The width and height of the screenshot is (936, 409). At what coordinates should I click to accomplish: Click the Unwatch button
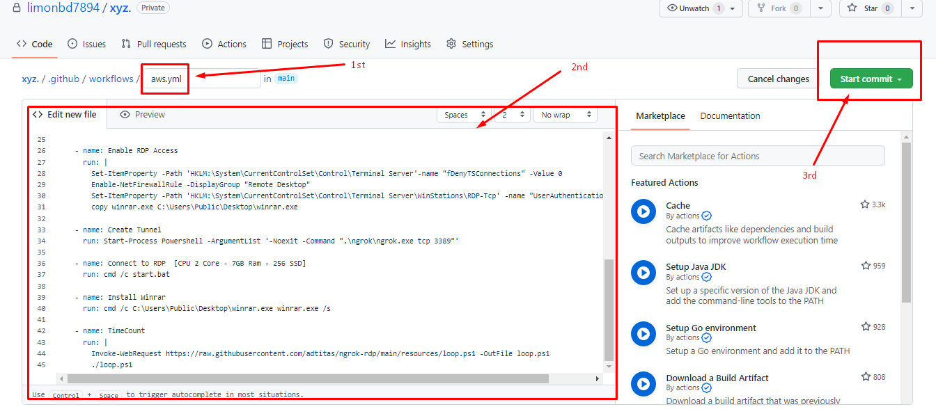coord(701,8)
